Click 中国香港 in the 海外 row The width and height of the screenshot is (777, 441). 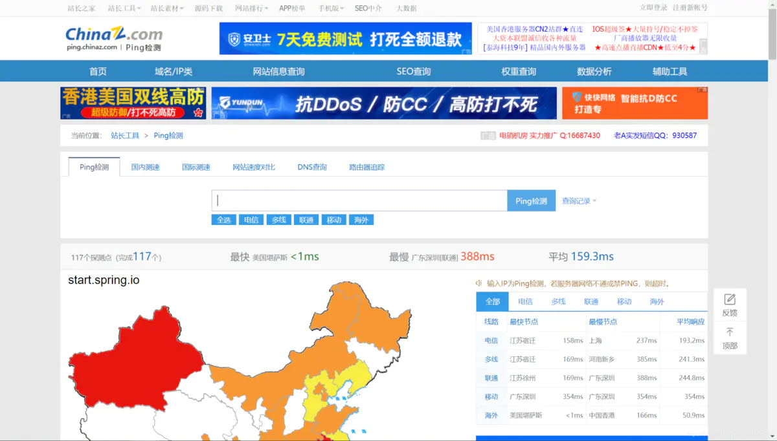[x=602, y=415]
